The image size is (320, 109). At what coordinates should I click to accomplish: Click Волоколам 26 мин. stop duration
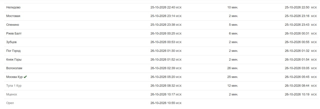click(233, 68)
